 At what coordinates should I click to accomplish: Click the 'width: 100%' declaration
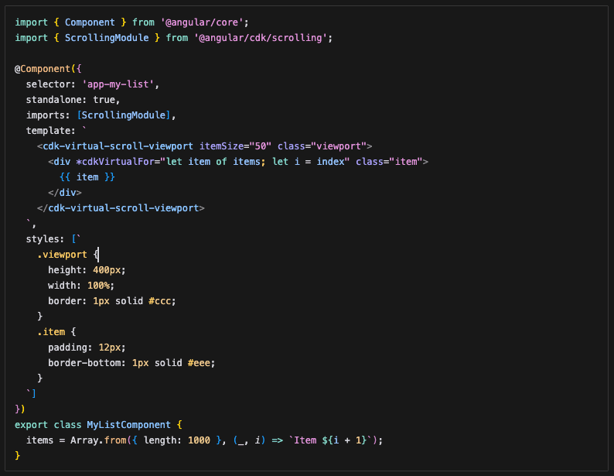pos(81,286)
